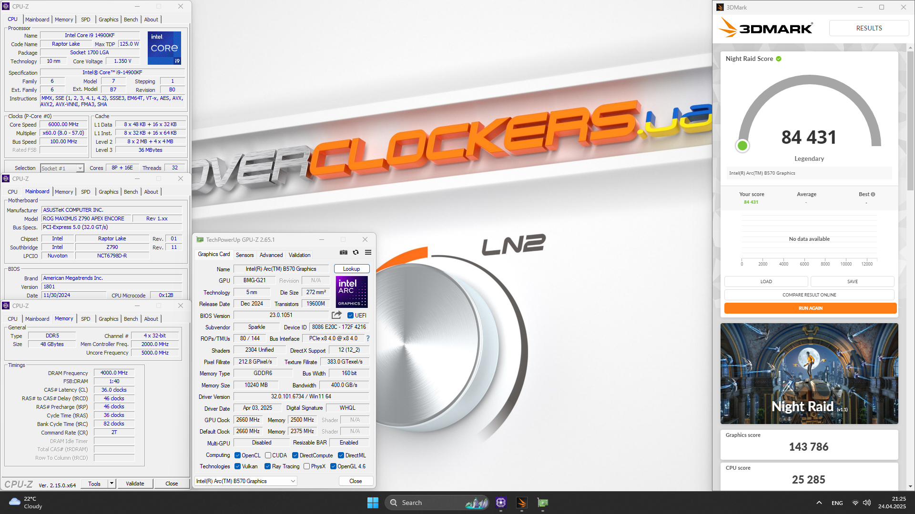Click the CPU-Z Tools button
This screenshot has height=514, width=915.
click(x=94, y=484)
